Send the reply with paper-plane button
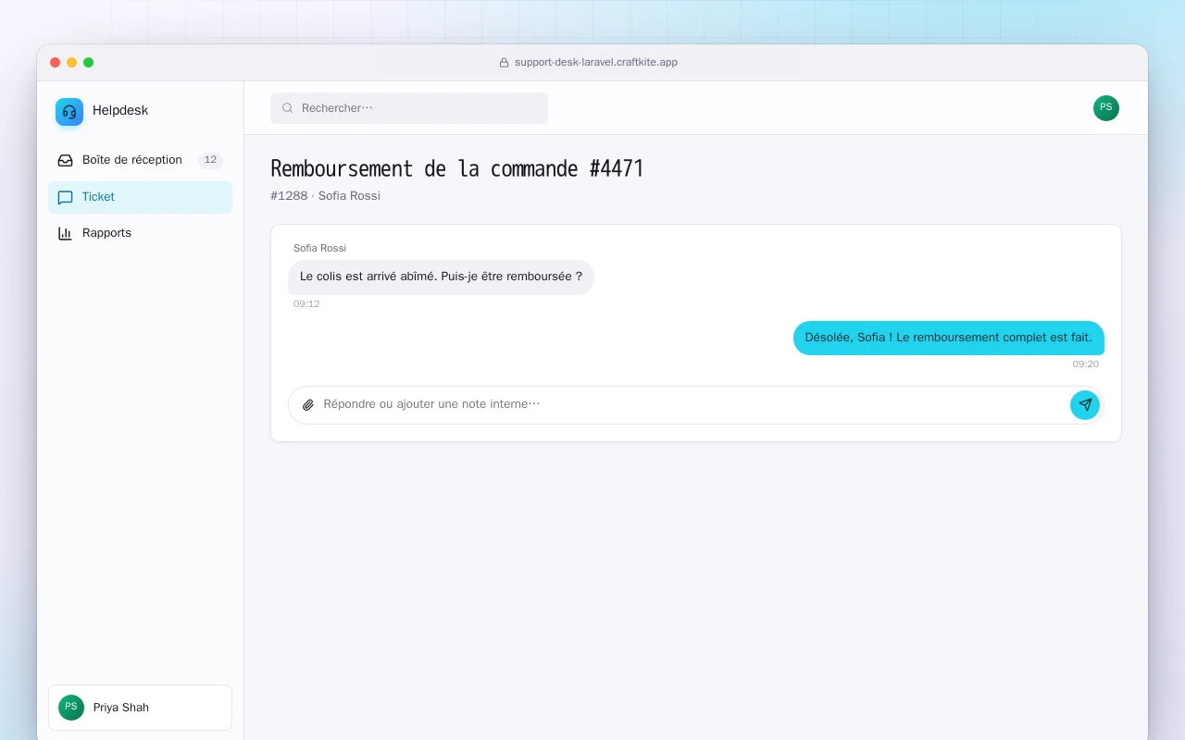1185x740 pixels. tap(1085, 405)
